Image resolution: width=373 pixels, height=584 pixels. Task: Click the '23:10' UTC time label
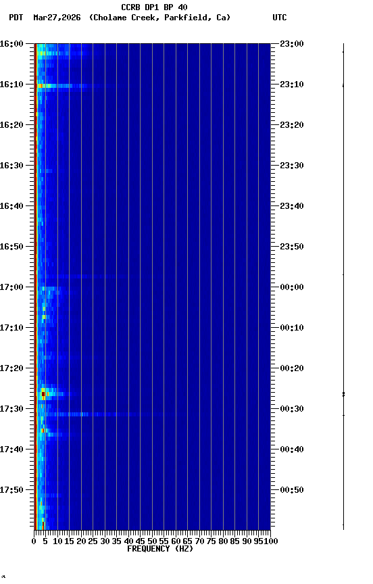(292, 84)
